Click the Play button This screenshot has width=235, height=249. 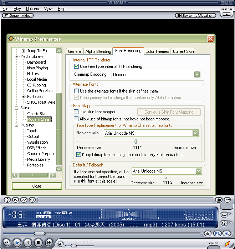pos(17,243)
